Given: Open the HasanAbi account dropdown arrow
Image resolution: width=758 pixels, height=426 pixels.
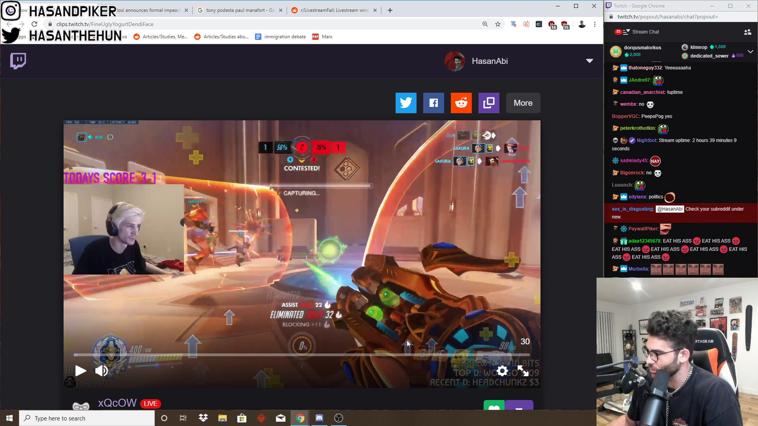Looking at the screenshot, I should pos(589,61).
